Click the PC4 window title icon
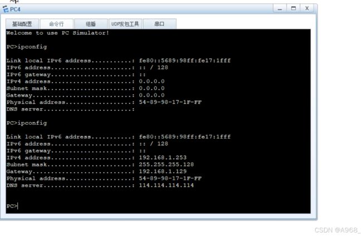362x236 pixels. click(6, 9)
